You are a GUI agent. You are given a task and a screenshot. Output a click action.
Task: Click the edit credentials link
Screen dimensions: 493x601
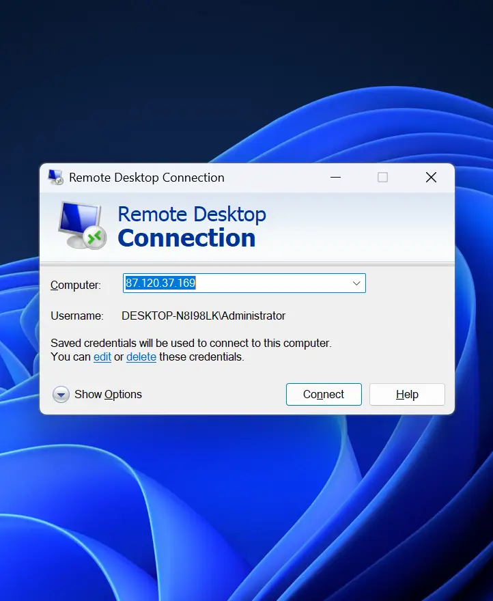tap(102, 357)
